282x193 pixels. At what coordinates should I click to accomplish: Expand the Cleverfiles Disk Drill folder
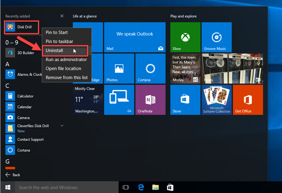click(62, 126)
